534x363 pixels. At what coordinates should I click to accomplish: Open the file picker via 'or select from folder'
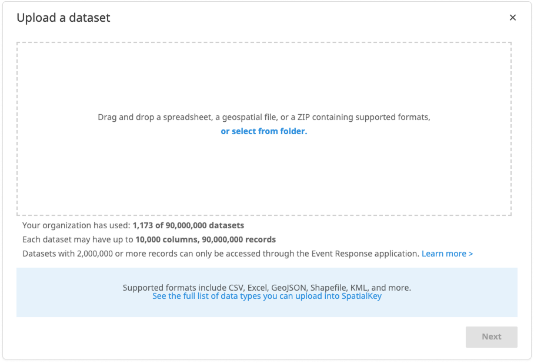click(263, 131)
